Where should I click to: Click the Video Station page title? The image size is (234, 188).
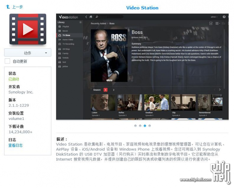142,8
